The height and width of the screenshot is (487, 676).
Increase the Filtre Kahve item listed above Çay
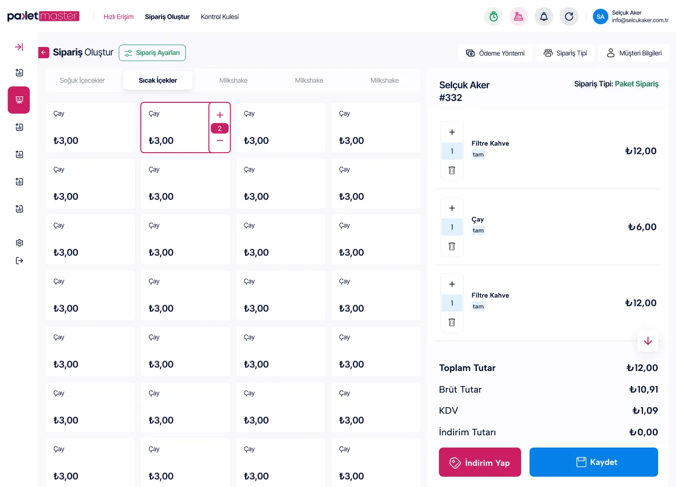point(452,132)
